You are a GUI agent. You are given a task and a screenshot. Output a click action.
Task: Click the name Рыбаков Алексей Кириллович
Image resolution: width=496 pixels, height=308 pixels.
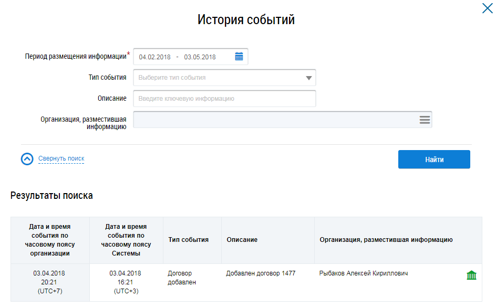(x=364, y=273)
